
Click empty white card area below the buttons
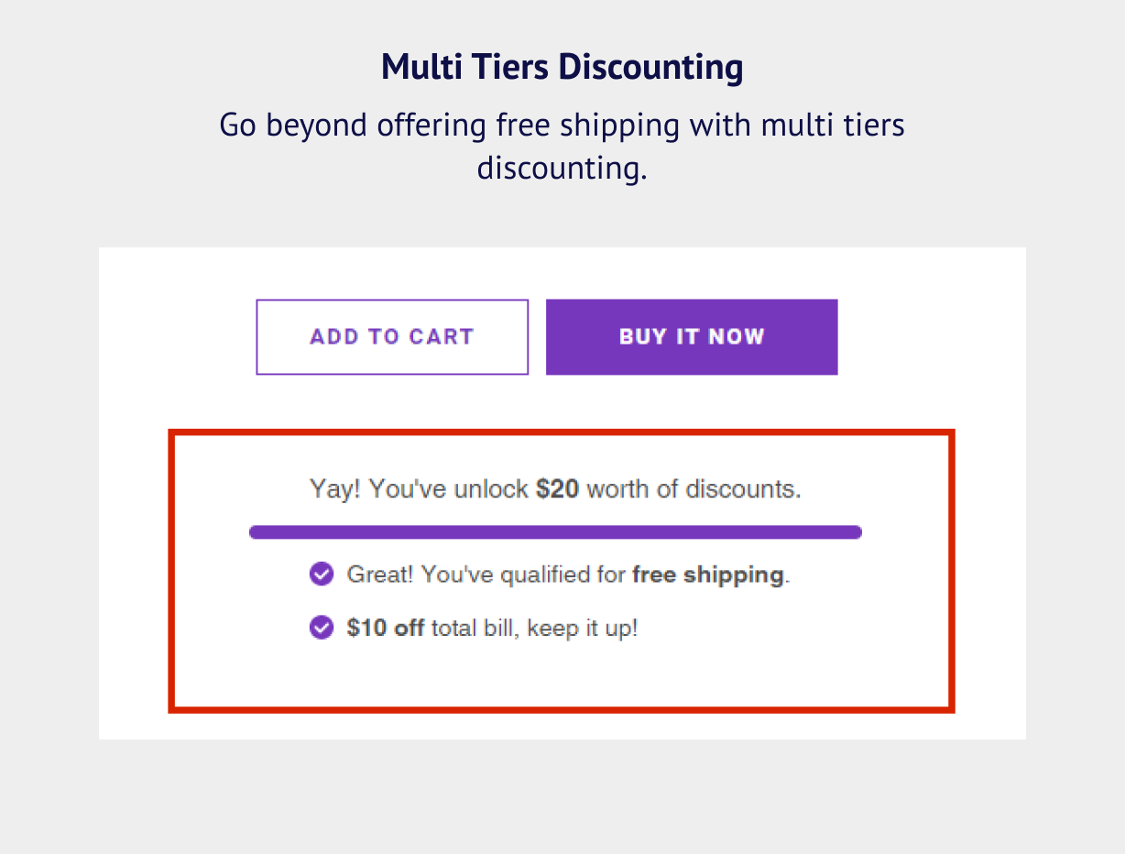[x=562, y=401]
